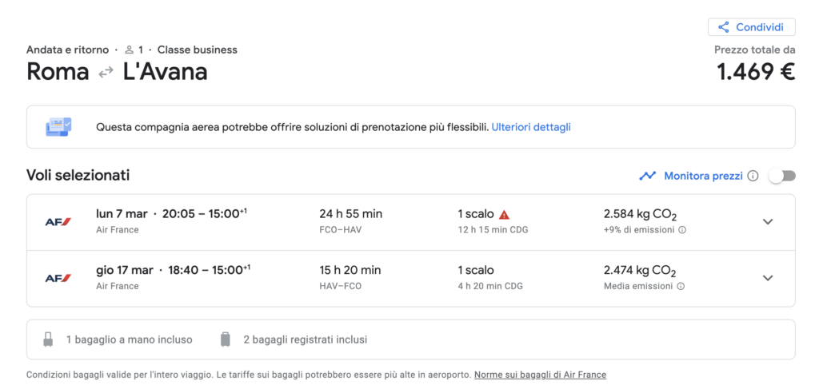The height and width of the screenshot is (389, 819).
Task: Click info icon beside Media emissioni
Action: (x=681, y=286)
